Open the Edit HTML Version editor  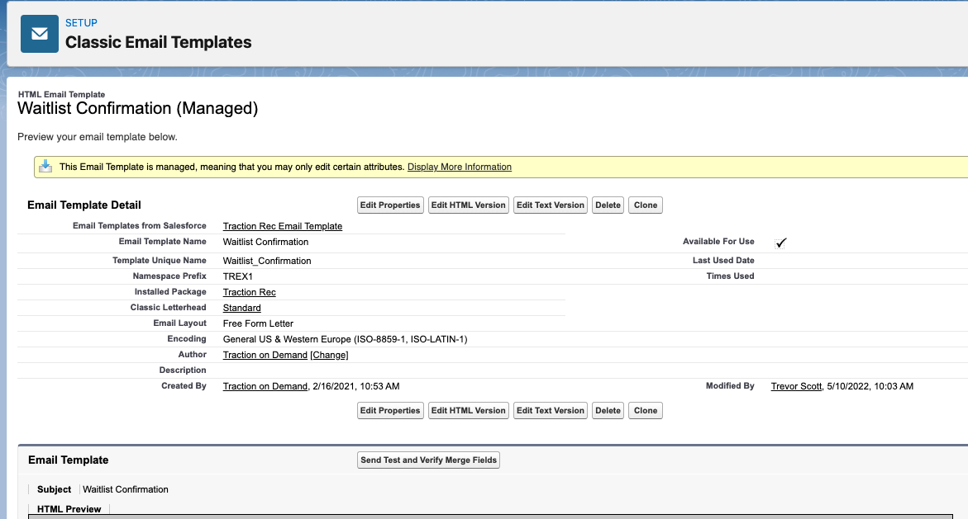tap(468, 205)
